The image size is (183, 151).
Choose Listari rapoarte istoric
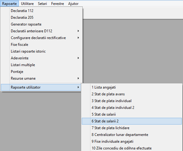click(41, 51)
